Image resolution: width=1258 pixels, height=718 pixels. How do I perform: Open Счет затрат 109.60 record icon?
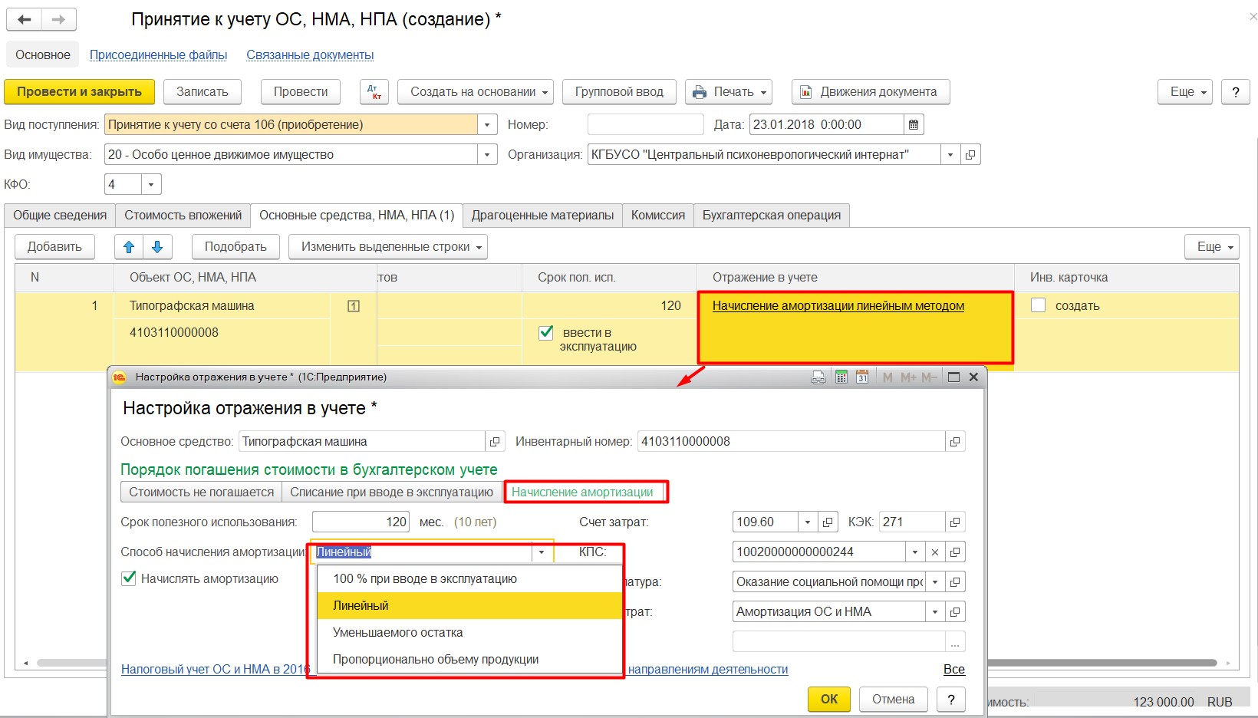(828, 522)
